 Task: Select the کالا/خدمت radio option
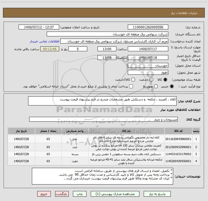[x=133, y=80]
